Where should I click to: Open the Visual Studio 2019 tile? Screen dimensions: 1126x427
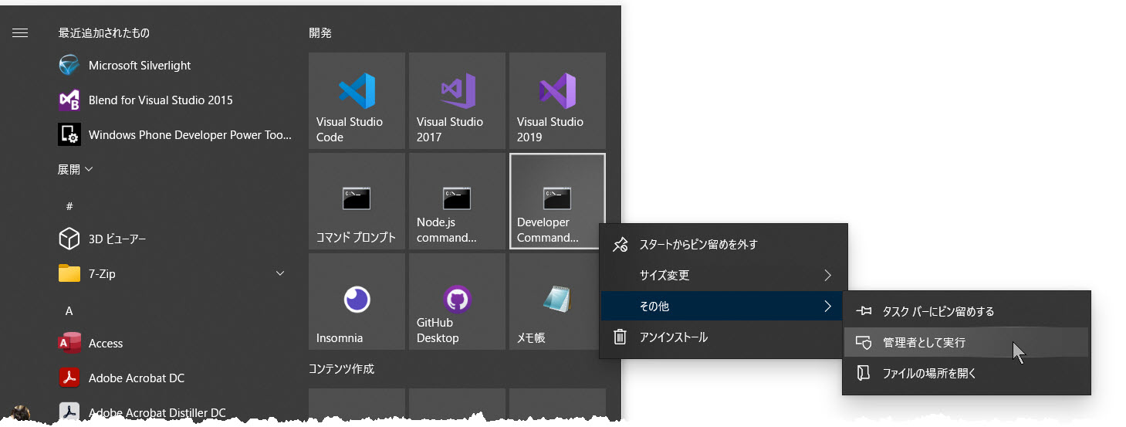557,100
